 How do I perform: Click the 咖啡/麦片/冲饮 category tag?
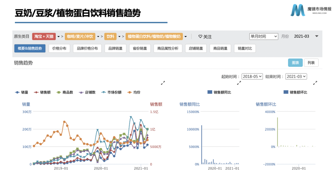click(80, 37)
